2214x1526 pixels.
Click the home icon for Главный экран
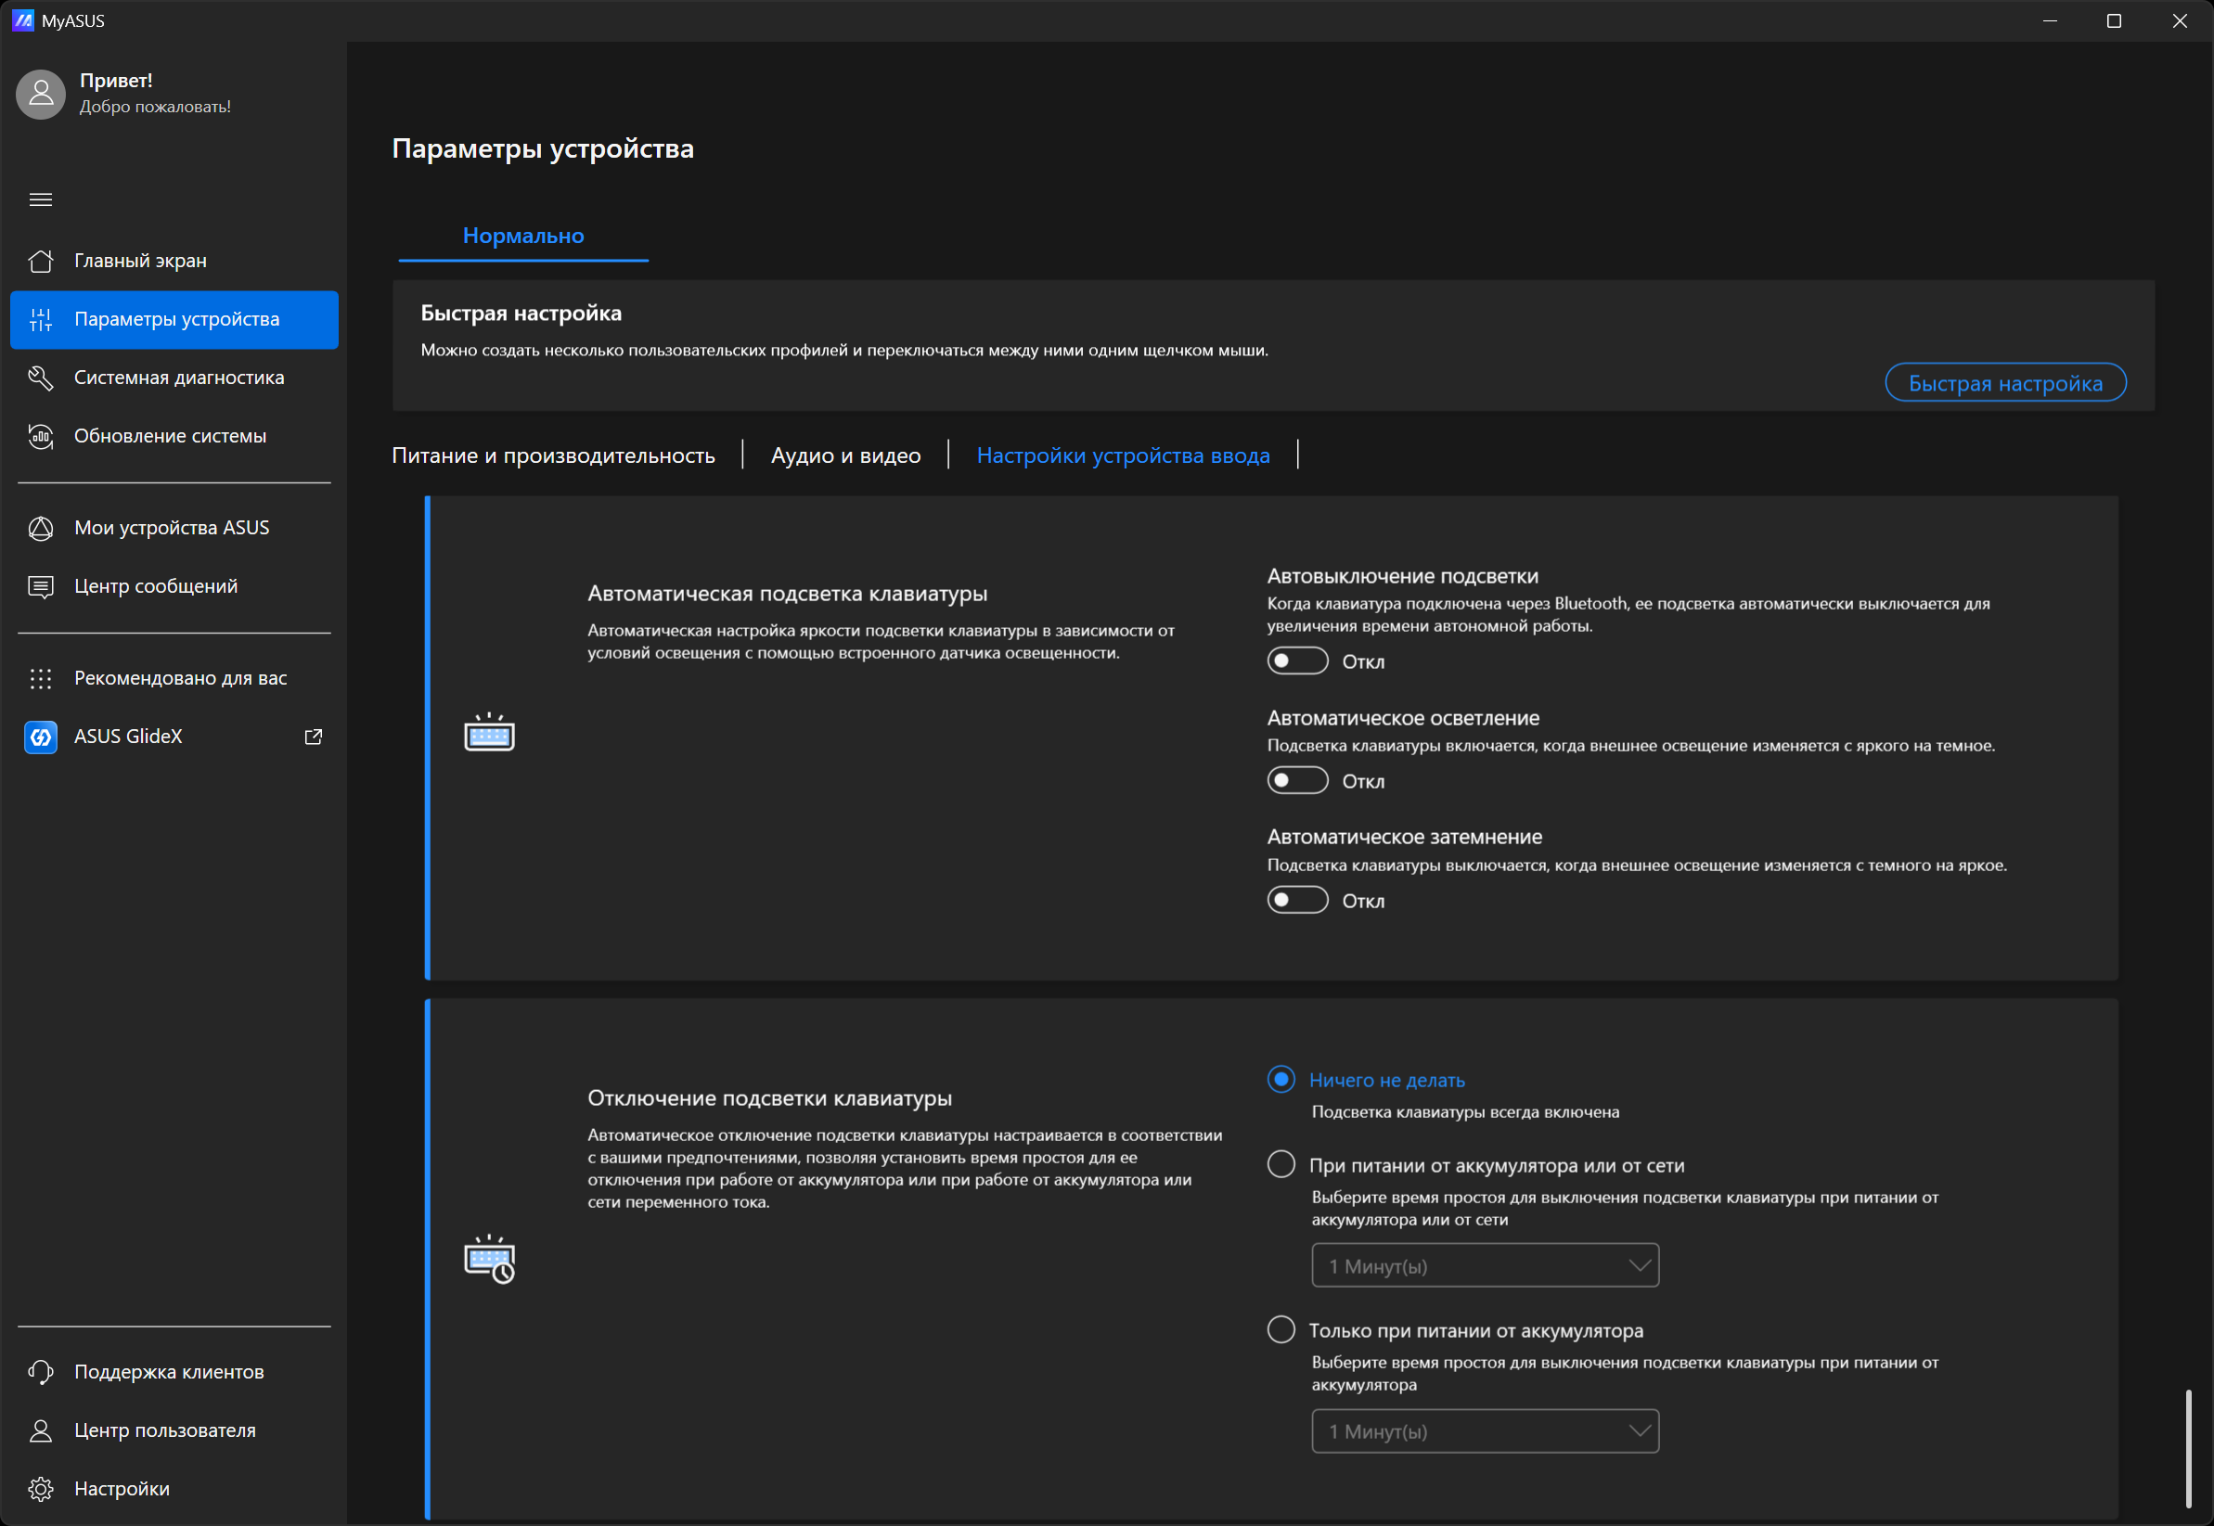41,261
